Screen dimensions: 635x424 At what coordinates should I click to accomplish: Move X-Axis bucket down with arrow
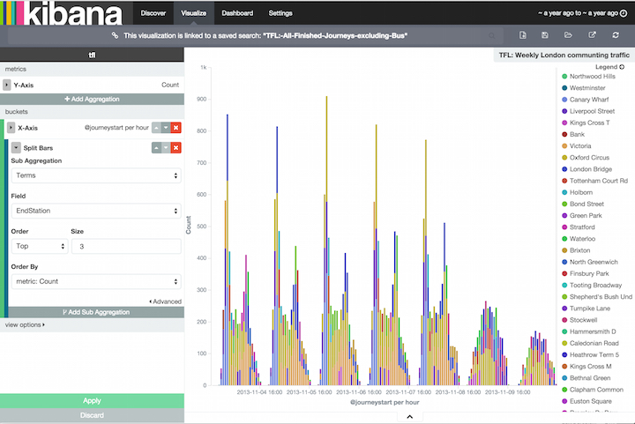click(165, 128)
